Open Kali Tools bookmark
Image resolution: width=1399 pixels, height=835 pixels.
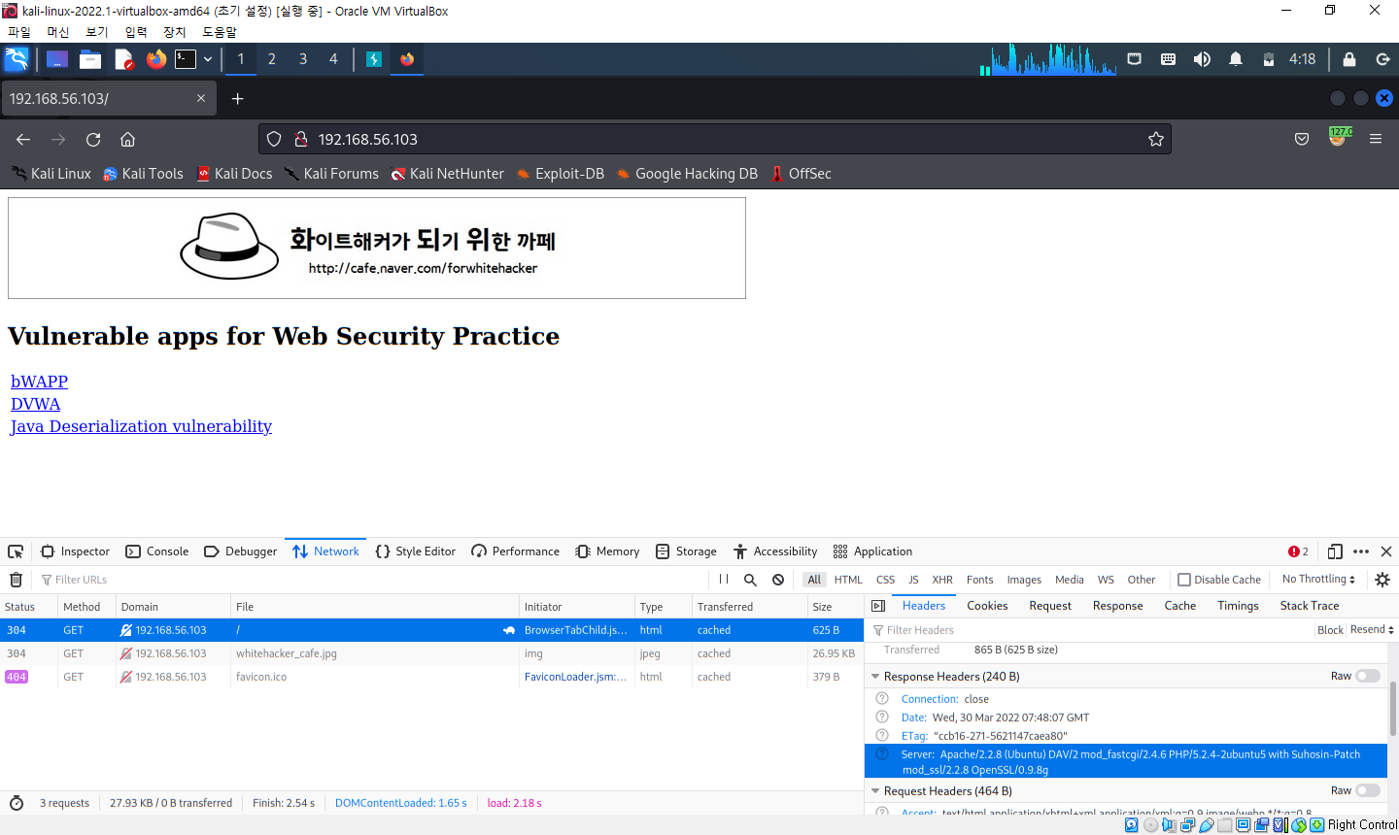(x=143, y=174)
